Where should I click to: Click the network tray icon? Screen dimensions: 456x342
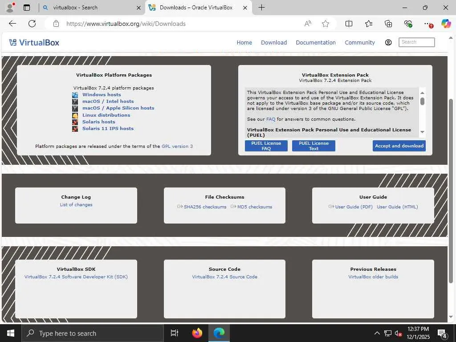[388, 334]
